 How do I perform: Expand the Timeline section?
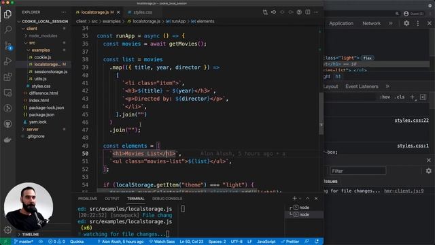pos(29,234)
